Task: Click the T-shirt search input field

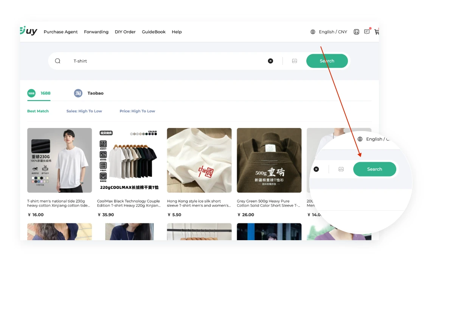Action: click(x=166, y=61)
